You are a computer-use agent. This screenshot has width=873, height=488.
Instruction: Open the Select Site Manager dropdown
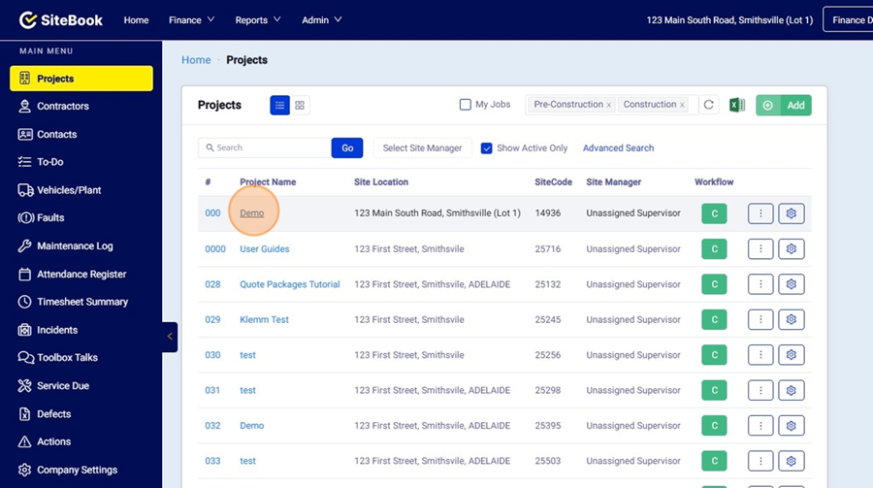(x=422, y=148)
